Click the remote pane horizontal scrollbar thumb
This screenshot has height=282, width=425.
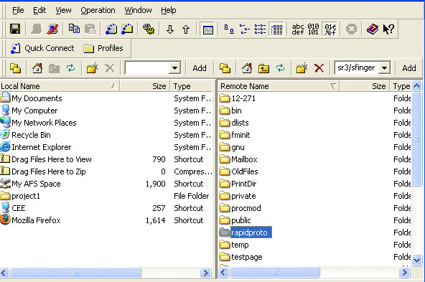(275, 272)
